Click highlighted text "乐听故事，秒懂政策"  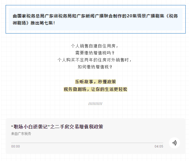point(95,82)
